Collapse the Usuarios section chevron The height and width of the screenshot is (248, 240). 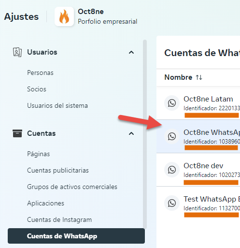(131, 52)
